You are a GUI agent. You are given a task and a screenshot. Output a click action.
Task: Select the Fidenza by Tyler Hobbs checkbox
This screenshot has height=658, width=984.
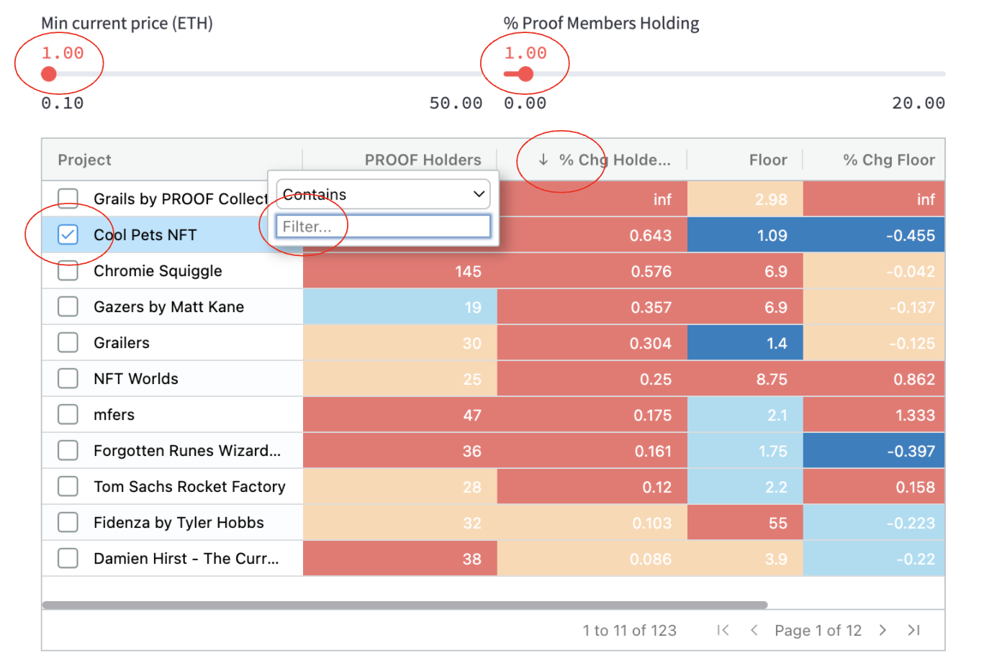(x=68, y=523)
